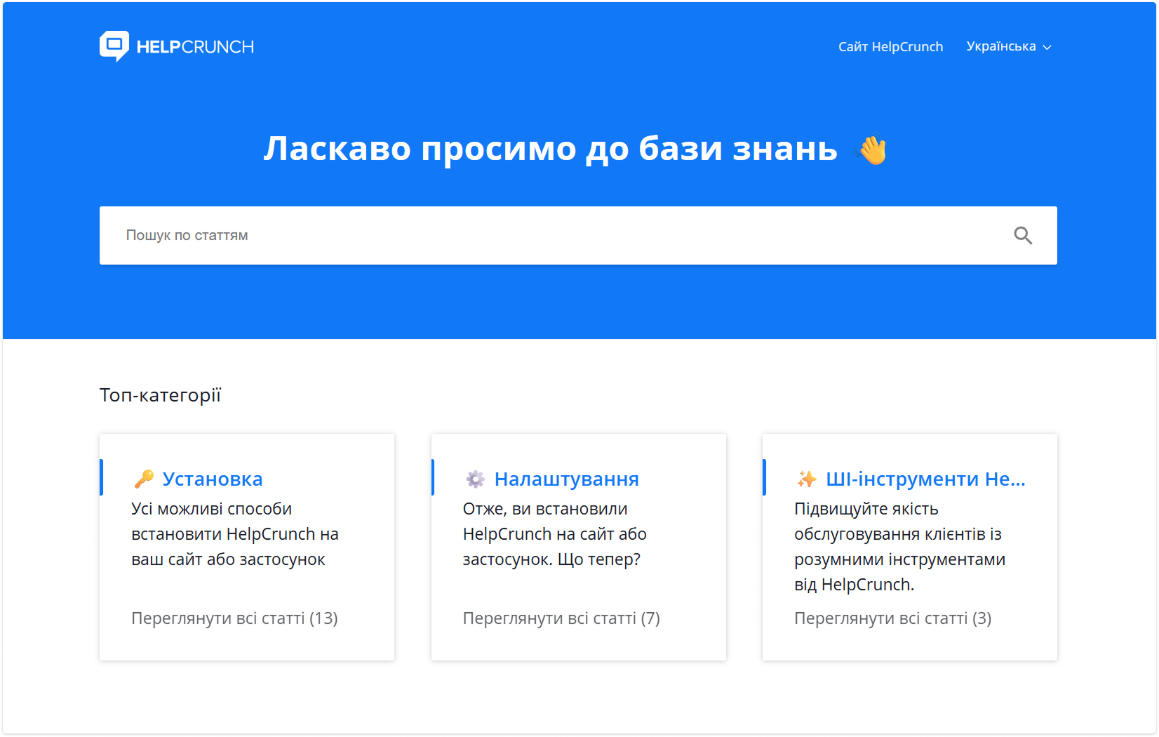Screen dimensions: 1159x737
Task: Open the Українська language dropdown
Action: pos(1001,46)
